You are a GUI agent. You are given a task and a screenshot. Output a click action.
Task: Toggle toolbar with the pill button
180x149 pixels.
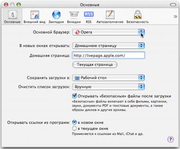pyautogui.click(x=173, y=5)
